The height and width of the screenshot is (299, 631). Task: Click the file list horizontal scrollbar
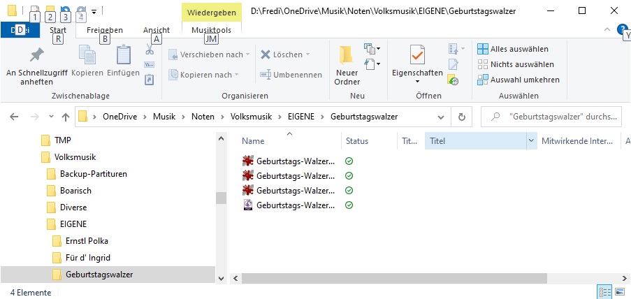click(394, 278)
